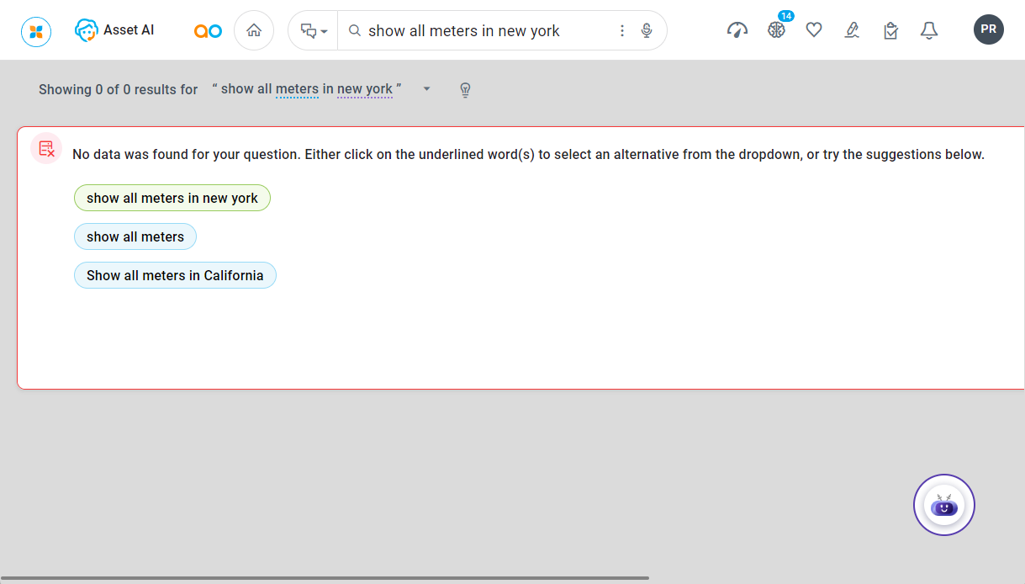Click the home icon button
The width and height of the screenshot is (1025, 584).
pyautogui.click(x=254, y=31)
